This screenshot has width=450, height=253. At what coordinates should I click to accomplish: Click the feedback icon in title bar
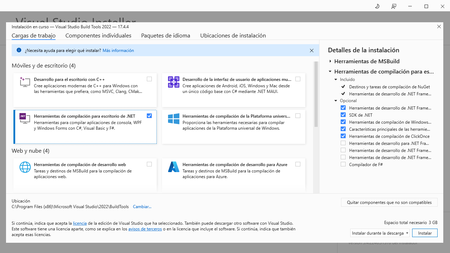[394, 6]
